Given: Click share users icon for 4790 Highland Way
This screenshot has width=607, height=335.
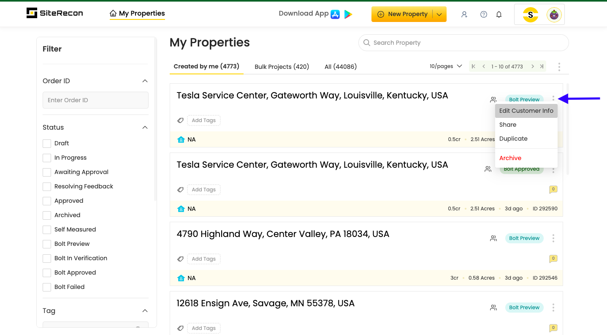Looking at the screenshot, I should (493, 238).
